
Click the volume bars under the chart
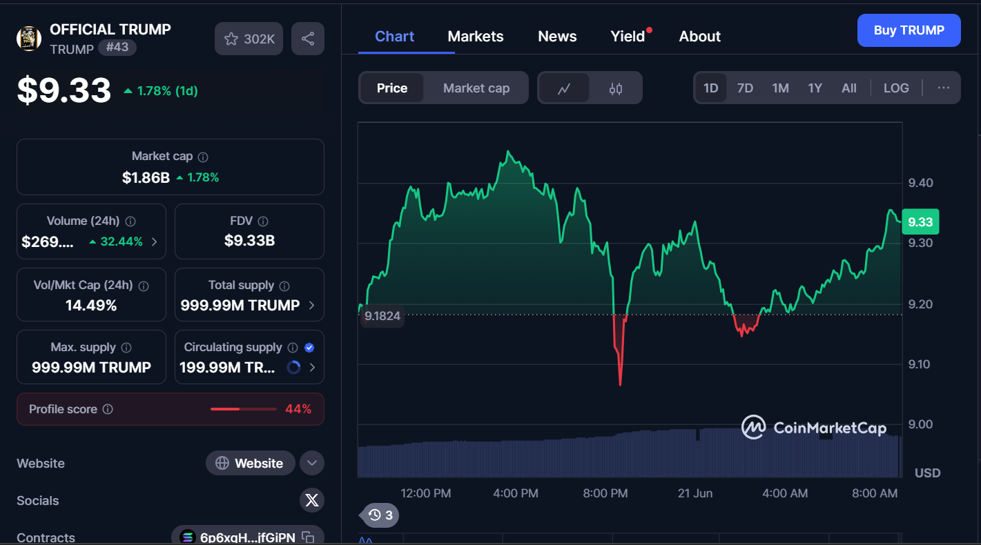coord(629,453)
